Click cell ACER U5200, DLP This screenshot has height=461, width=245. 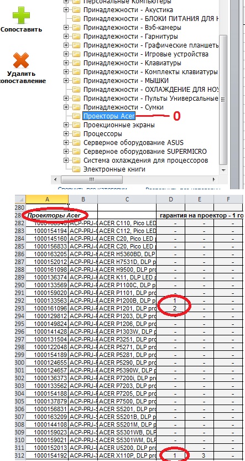click(127, 448)
